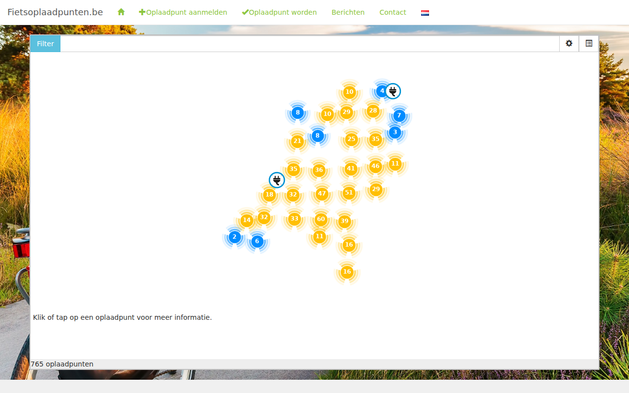The width and height of the screenshot is (629, 393).
Task: Click the filter text input field
Action: 310,44
